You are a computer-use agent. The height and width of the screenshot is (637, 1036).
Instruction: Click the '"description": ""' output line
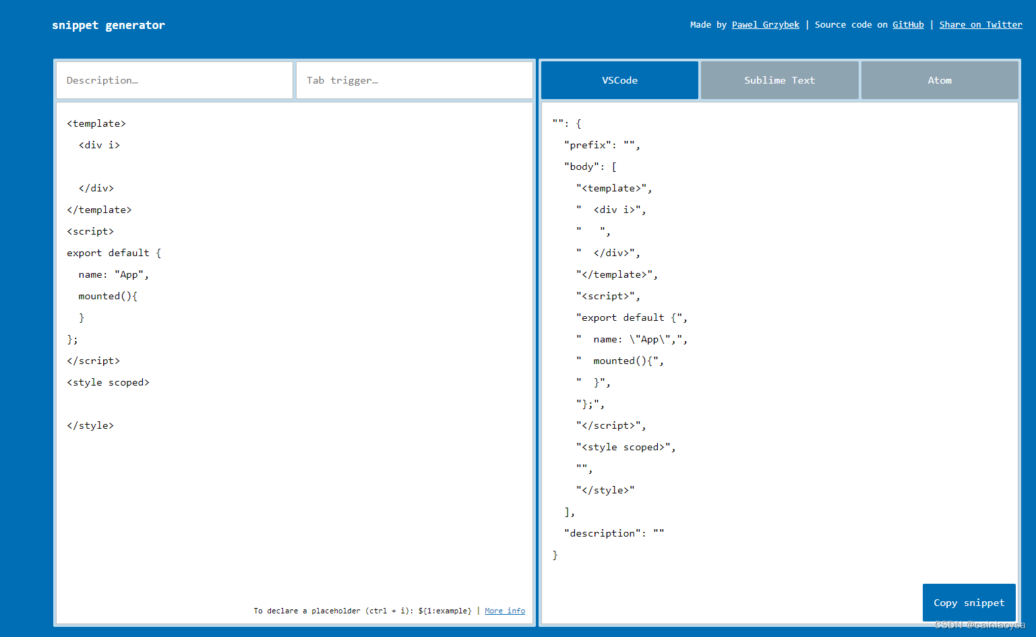(x=614, y=533)
